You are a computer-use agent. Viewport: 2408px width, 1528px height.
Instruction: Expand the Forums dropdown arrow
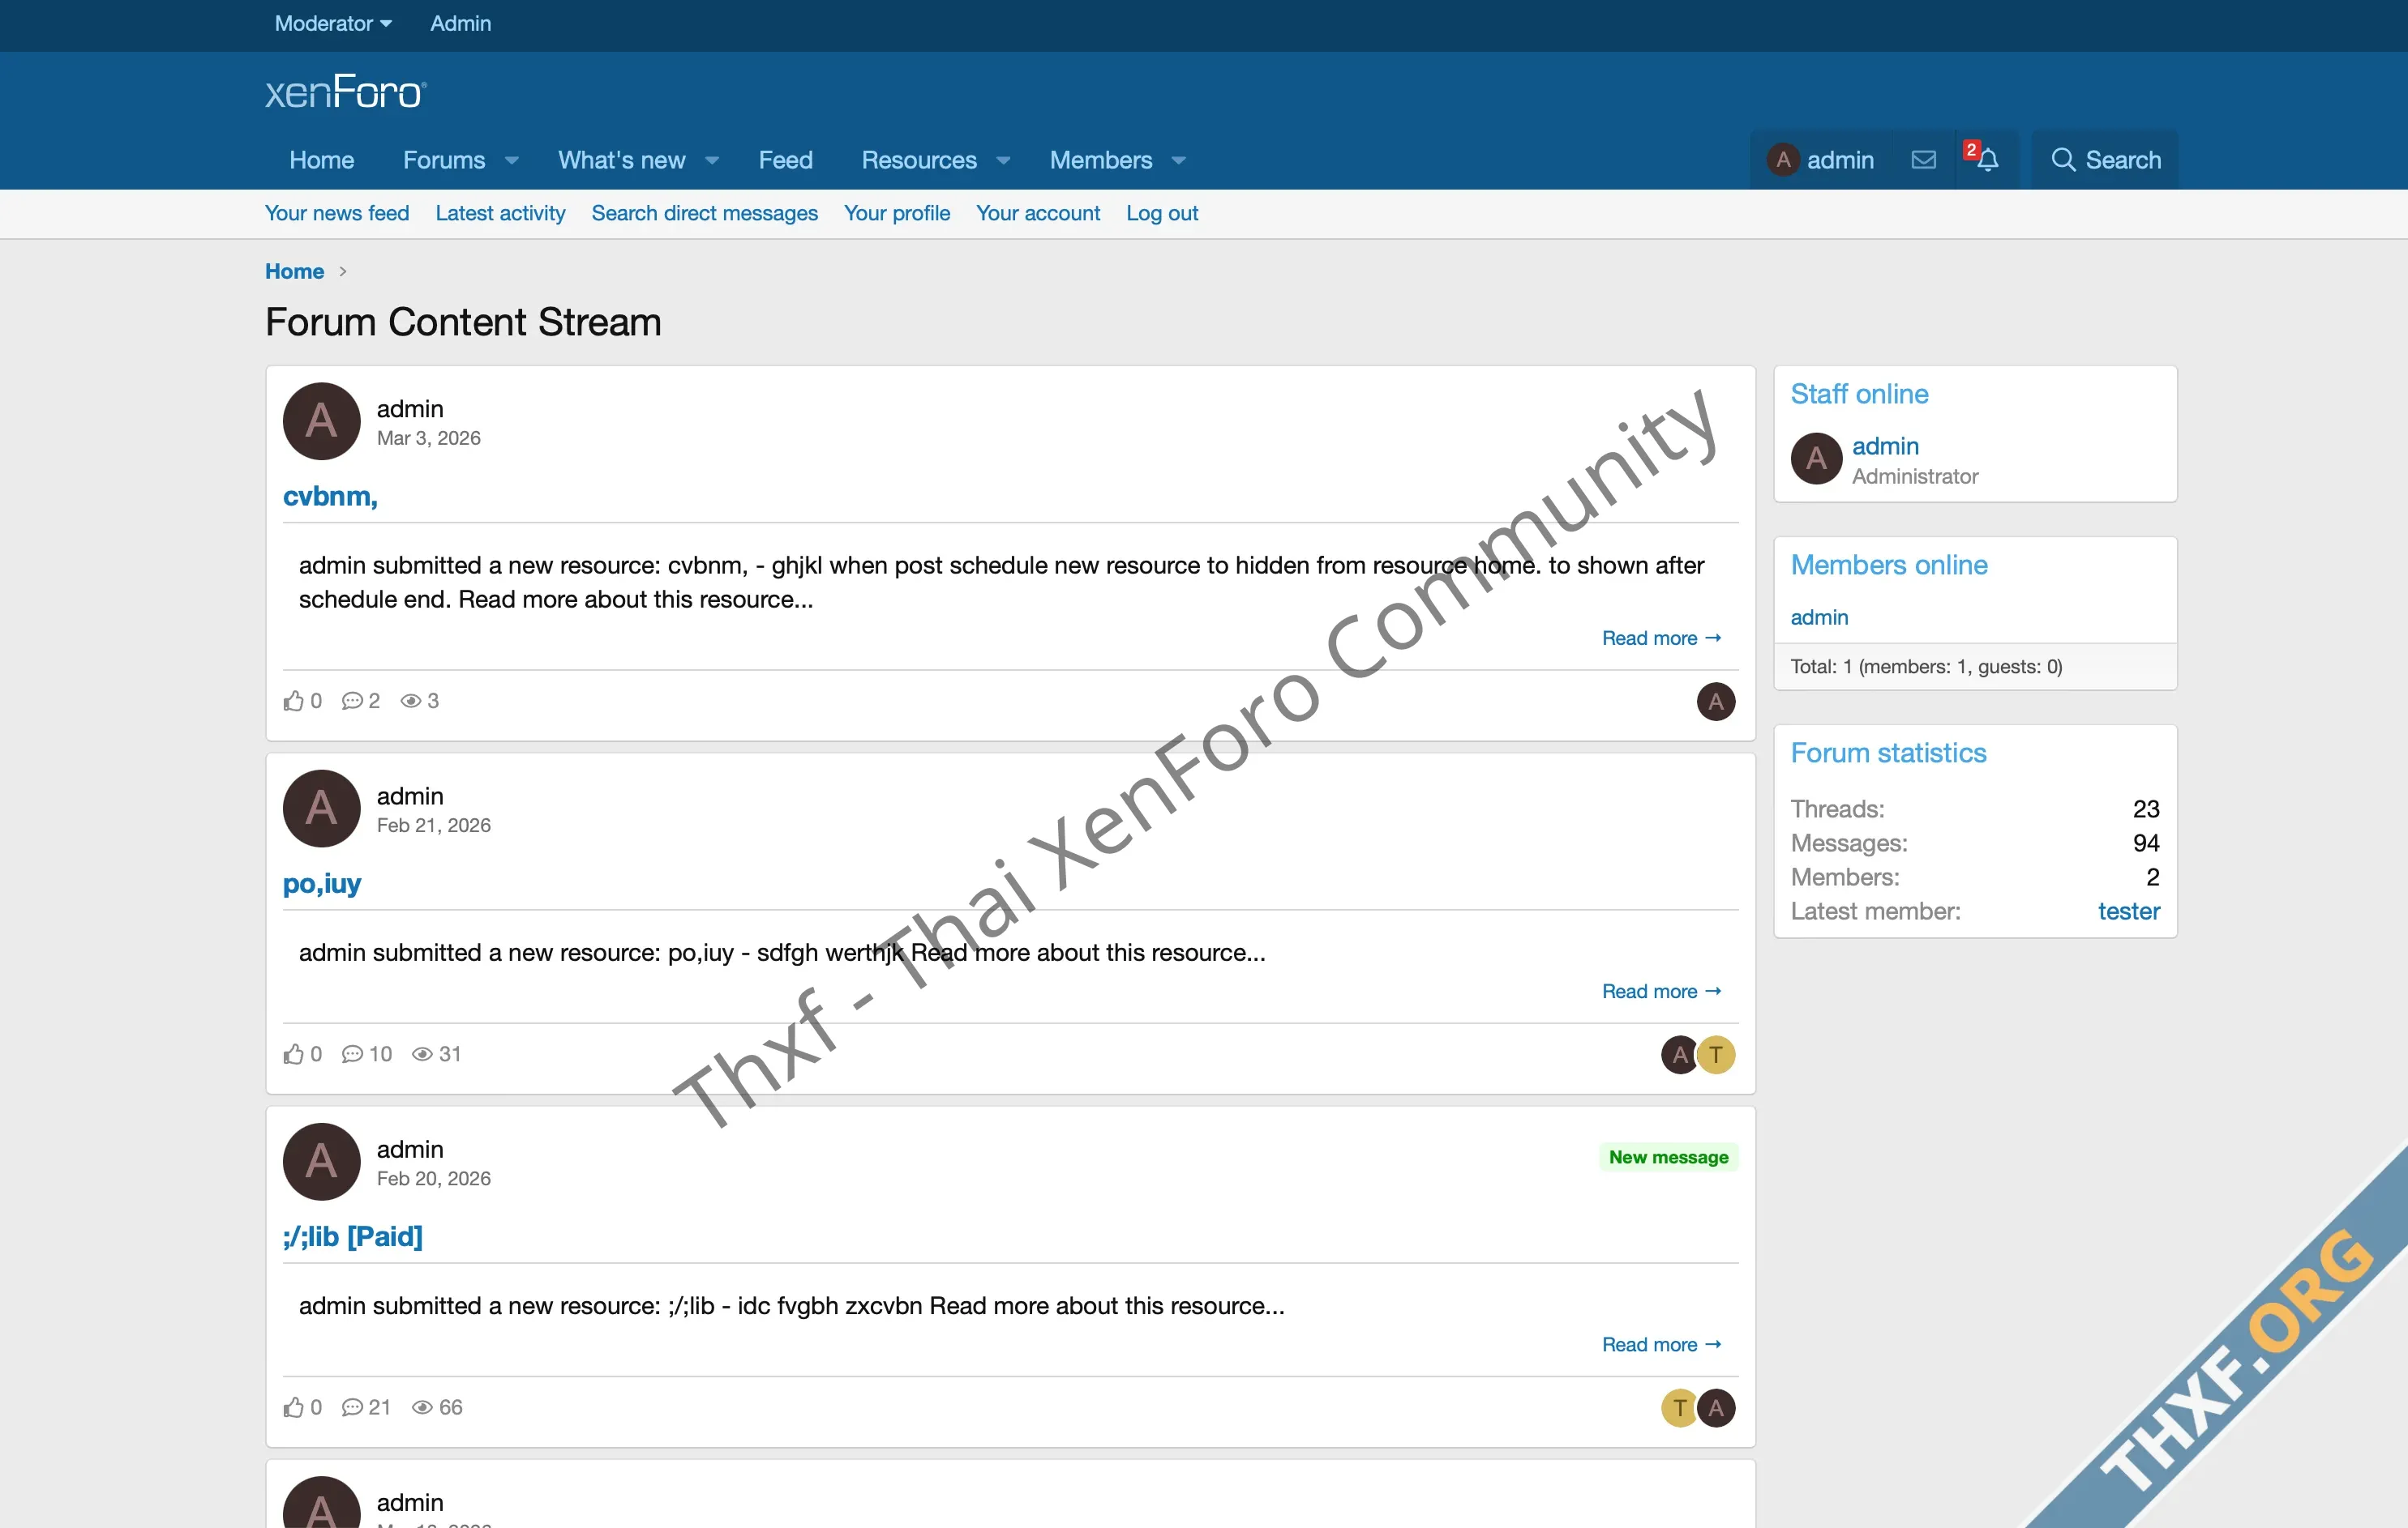pyautogui.click(x=512, y=161)
